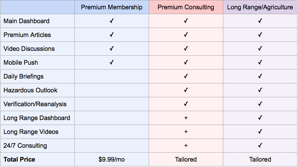The image size is (298, 167).
Task: Click Tailored price under Premium Consulting
Action: (186, 159)
